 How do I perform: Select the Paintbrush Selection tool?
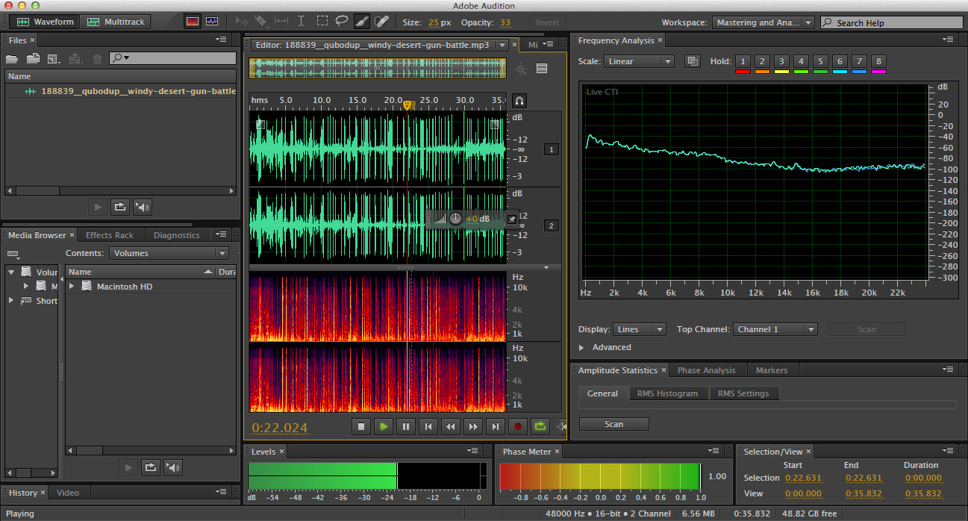361,22
